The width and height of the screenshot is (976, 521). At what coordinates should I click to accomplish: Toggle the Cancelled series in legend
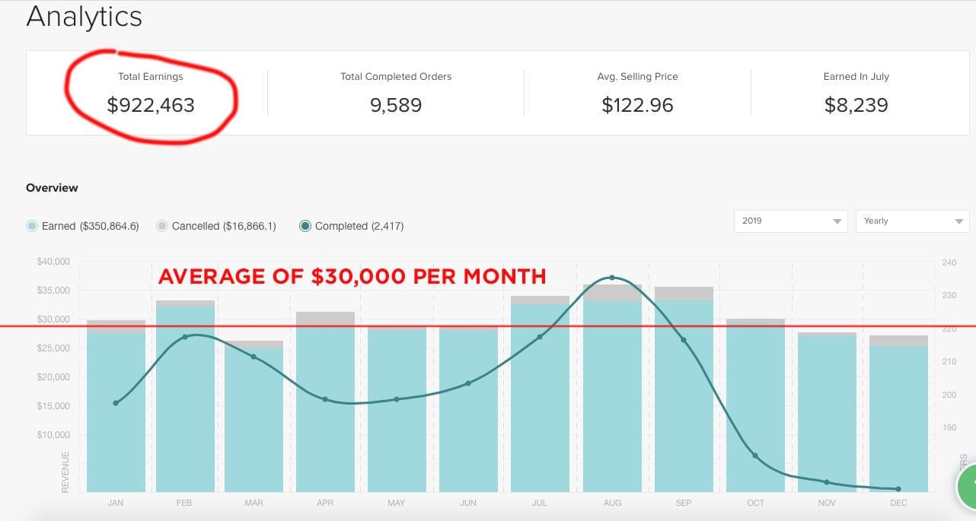point(162,226)
